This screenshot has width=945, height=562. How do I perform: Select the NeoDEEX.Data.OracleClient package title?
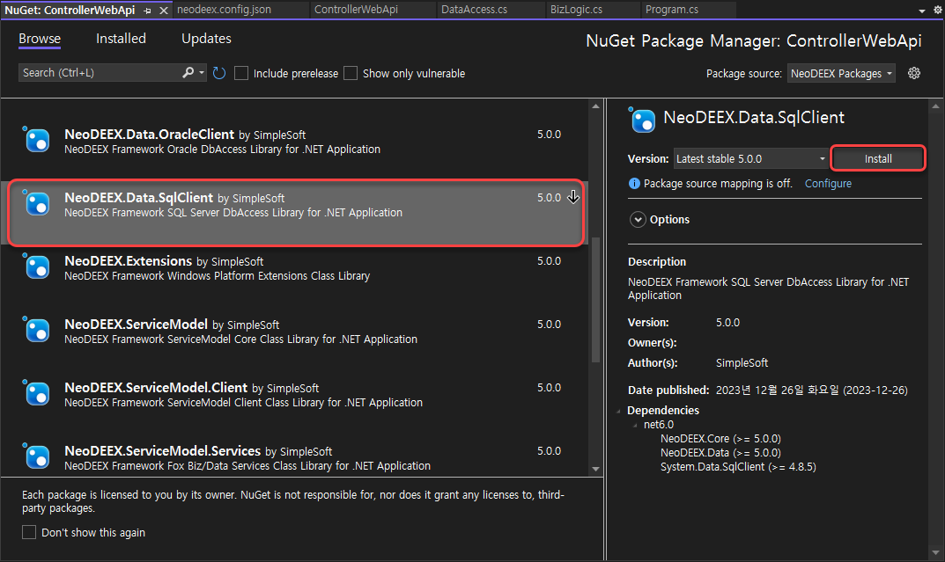click(x=150, y=135)
